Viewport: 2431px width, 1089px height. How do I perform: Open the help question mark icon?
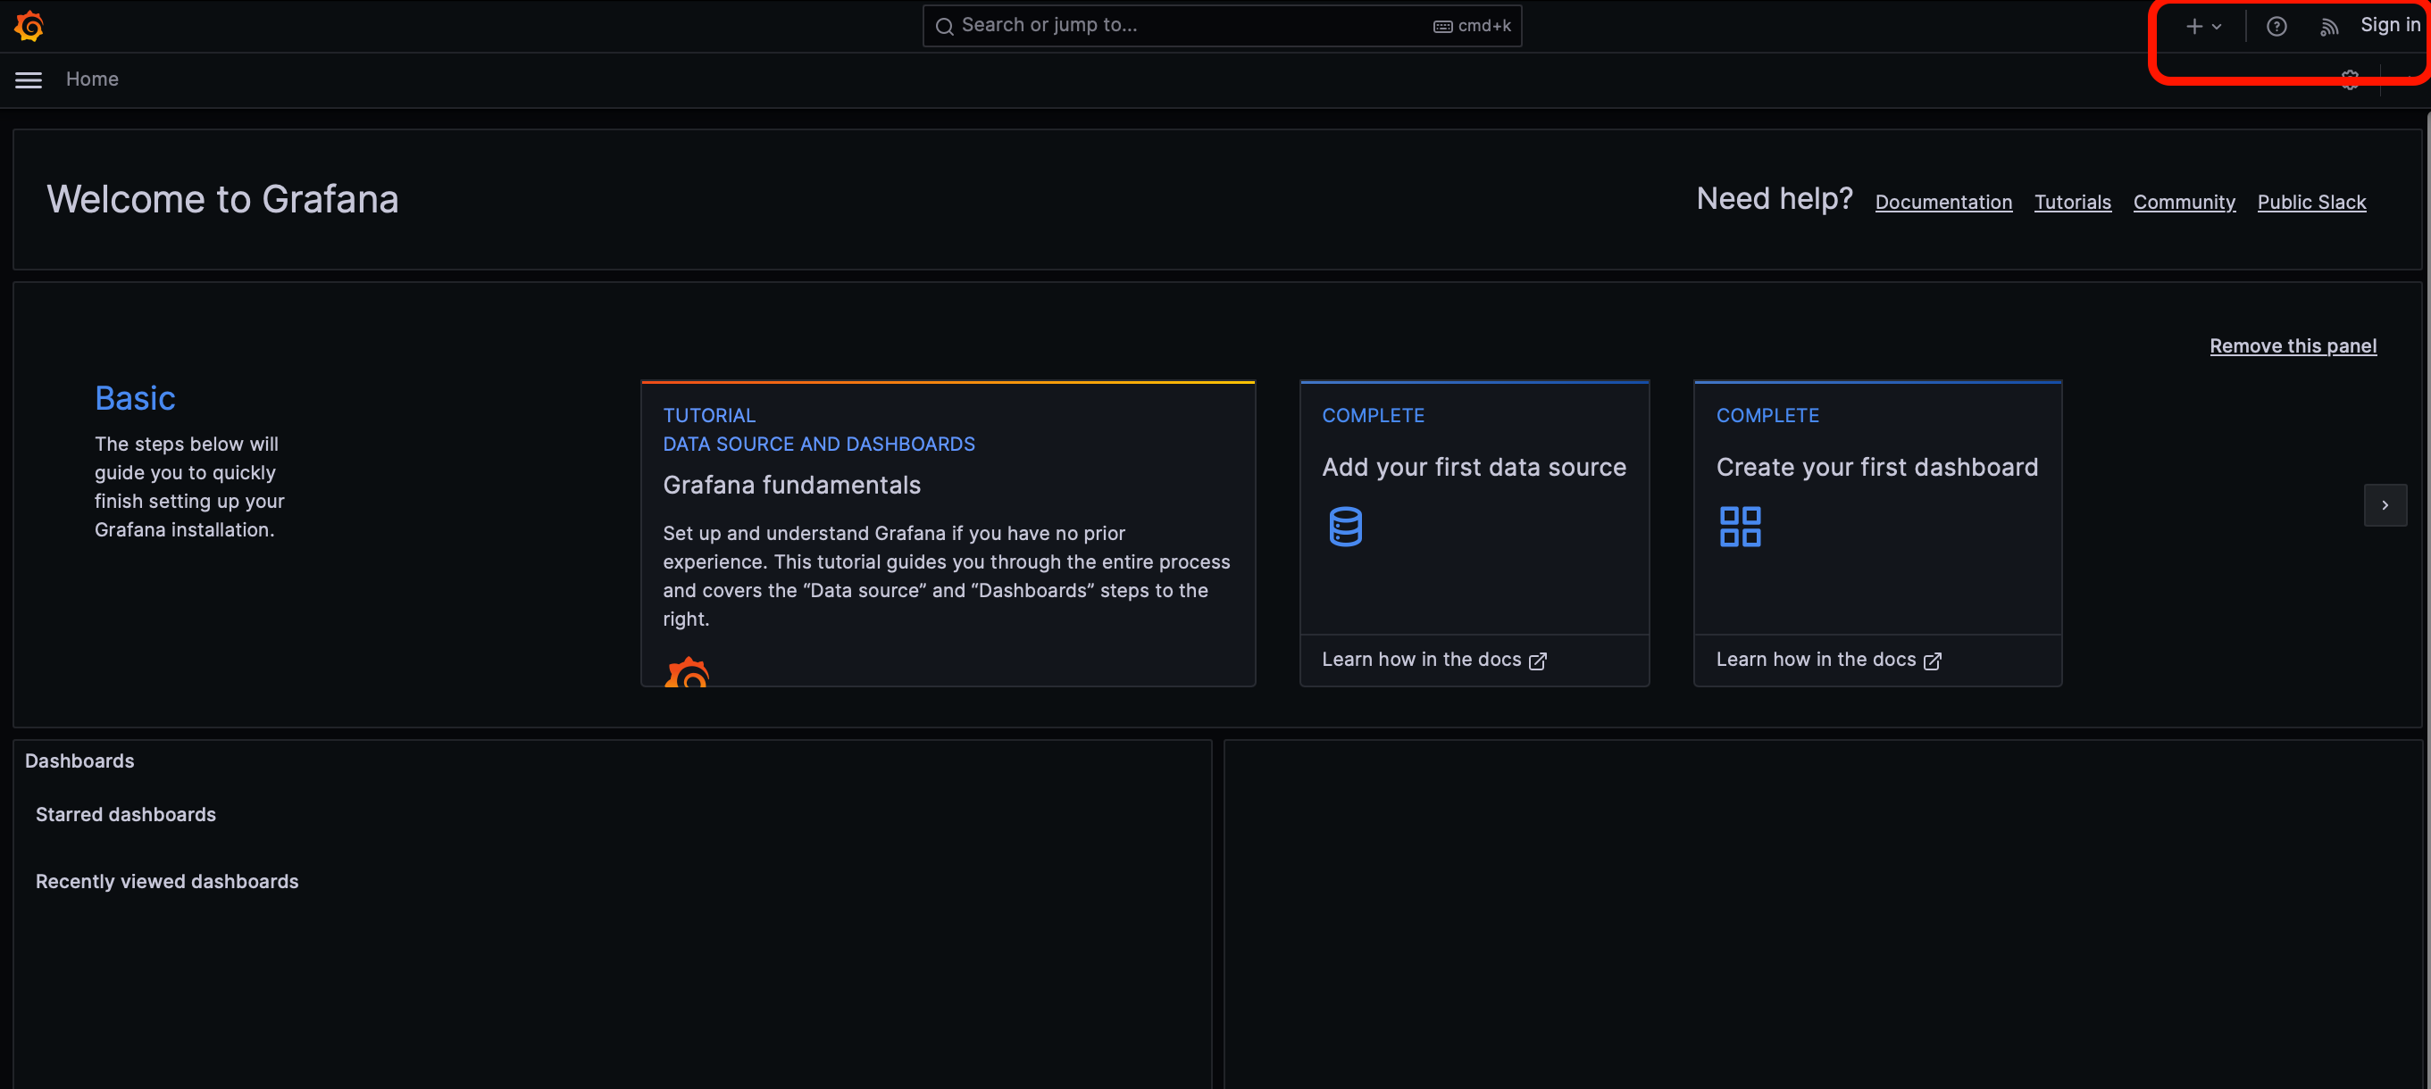2277,26
